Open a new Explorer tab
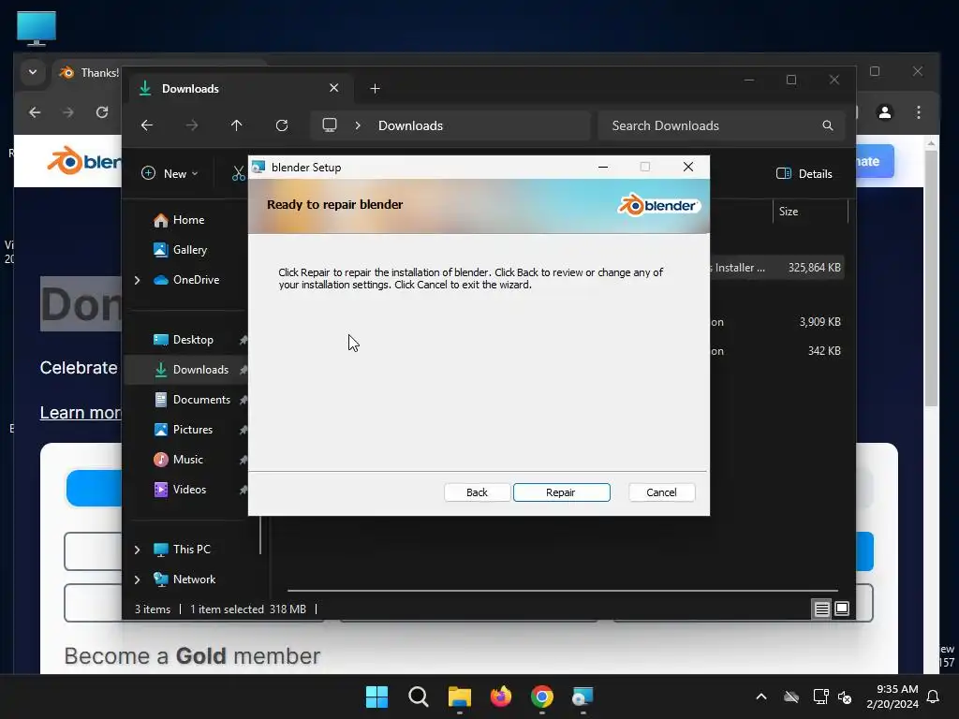Screen dimensions: 959x719 pos(375,89)
